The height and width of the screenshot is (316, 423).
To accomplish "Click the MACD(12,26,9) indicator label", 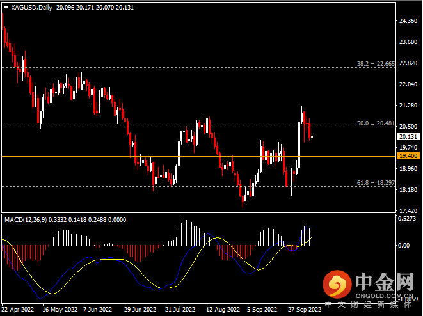I will coord(26,220).
